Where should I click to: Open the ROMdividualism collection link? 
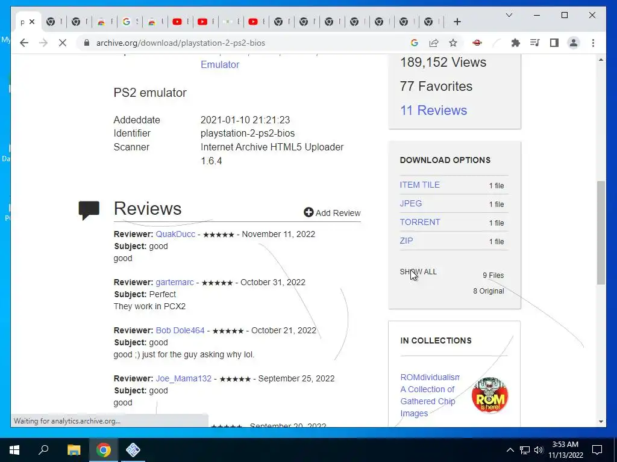[430, 395]
